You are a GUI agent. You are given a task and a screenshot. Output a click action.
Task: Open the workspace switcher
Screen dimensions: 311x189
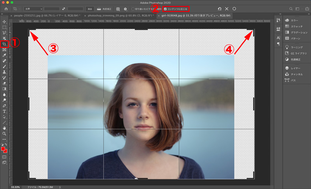298,9
